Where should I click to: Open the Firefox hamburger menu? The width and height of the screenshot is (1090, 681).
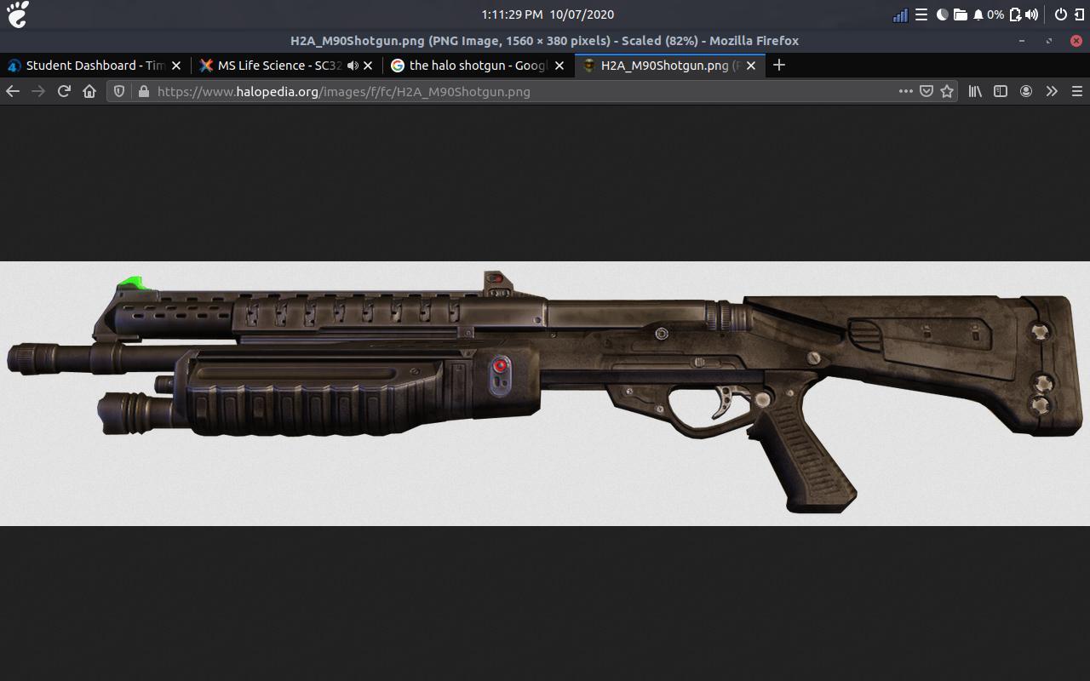(1077, 91)
